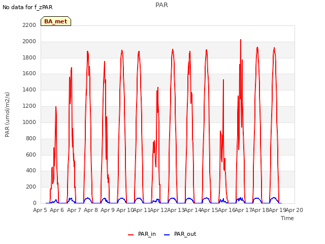Viewport: 325px width, 244px height.
Task: Click the Apr 20 x-axis tick label
Action: 295,210
